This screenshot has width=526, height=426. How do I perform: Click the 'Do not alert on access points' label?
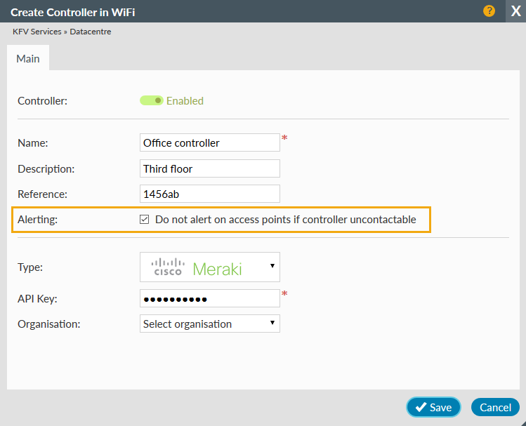click(x=285, y=220)
